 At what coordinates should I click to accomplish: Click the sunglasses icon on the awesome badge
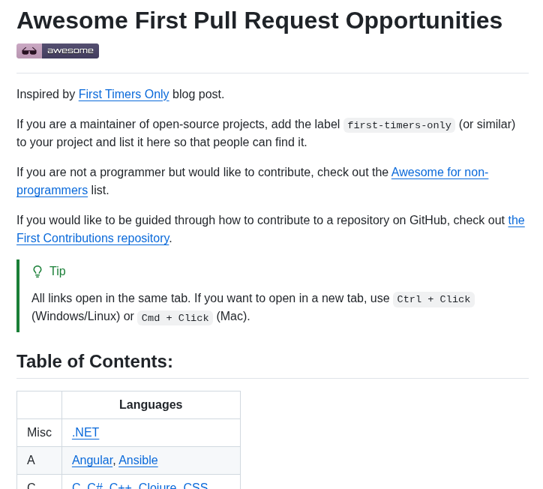pyautogui.click(x=29, y=51)
